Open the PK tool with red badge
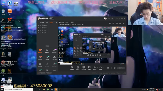163x91 pixels. 40,58
